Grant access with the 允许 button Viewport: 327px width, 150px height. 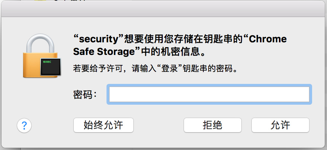coord(280,125)
